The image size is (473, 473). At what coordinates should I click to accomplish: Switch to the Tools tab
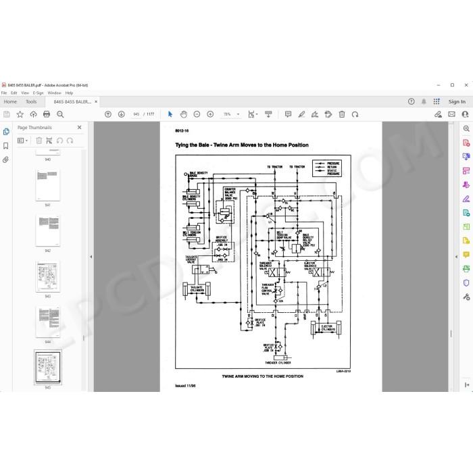(x=31, y=101)
